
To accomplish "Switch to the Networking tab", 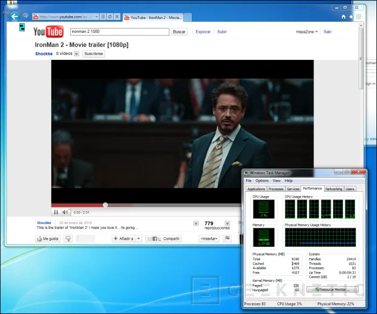I will pos(334,189).
